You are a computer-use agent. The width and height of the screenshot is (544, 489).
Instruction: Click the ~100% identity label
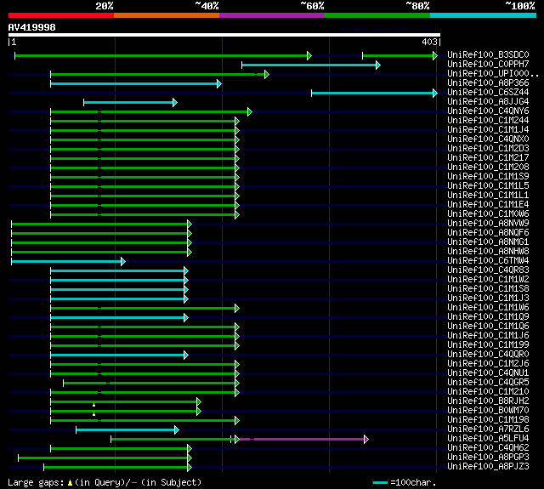pos(519,6)
